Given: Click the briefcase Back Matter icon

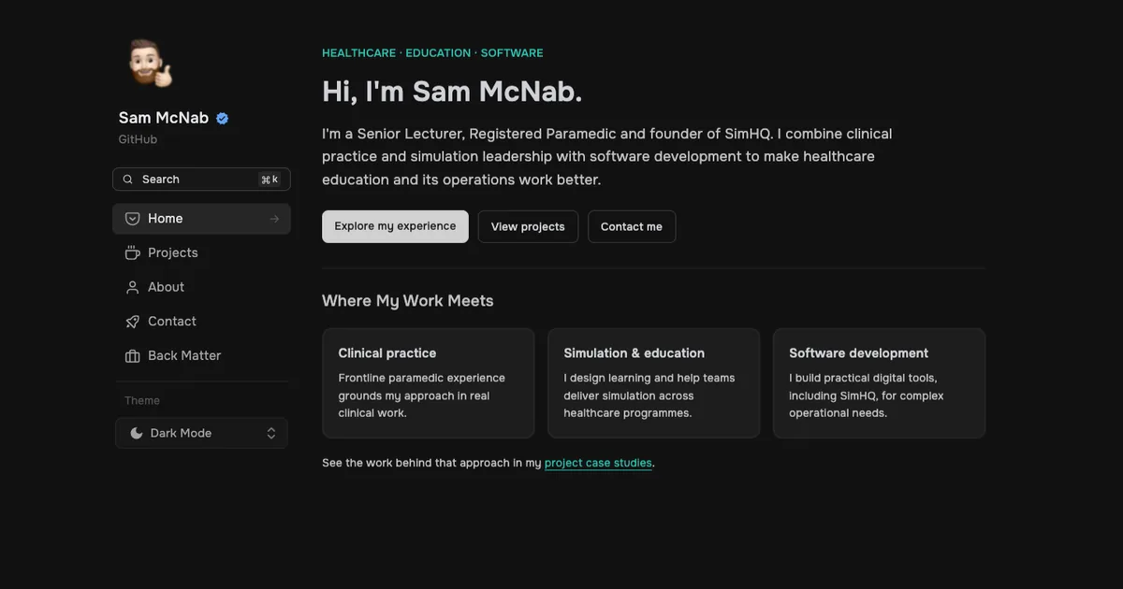Looking at the screenshot, I should click(133, 356).
